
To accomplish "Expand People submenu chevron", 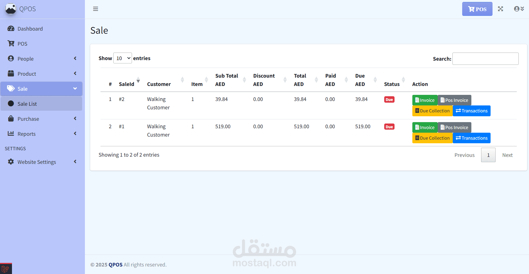I will pyautogui.click(x=75, y=58).
